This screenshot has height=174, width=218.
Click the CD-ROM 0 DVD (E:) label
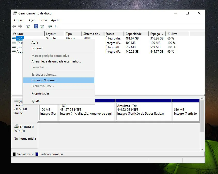point(25,136)
